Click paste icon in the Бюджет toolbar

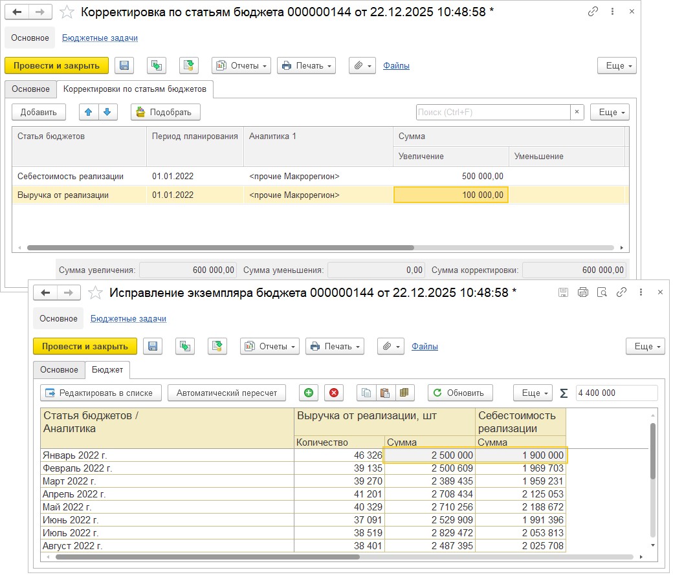point(386,393)
